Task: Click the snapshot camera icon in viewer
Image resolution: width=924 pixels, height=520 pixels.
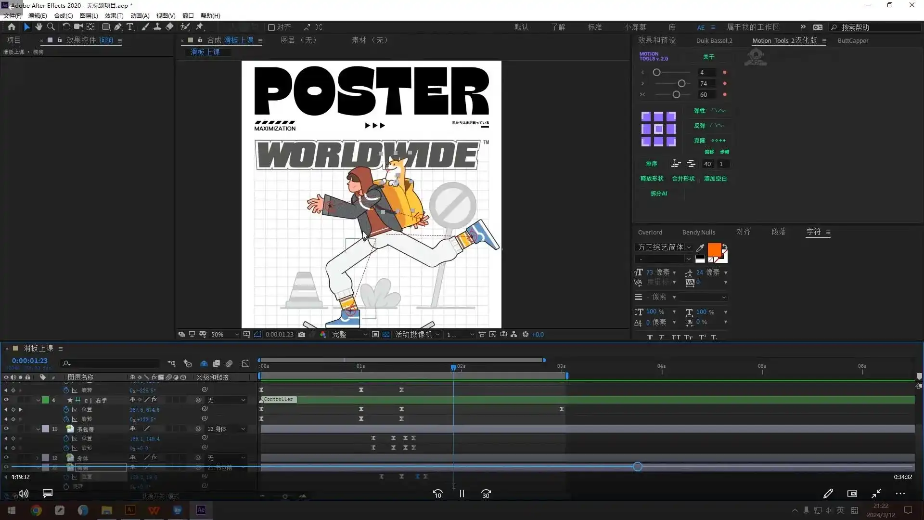Action: point(302,334)
